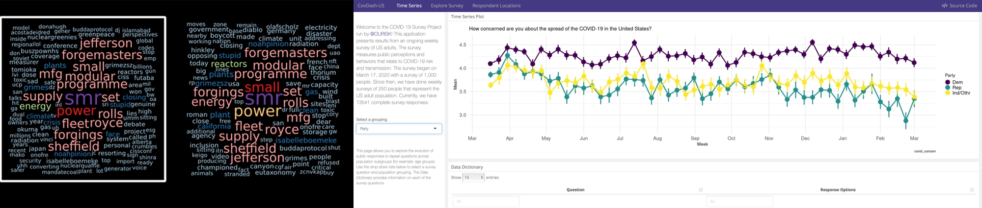Click the Data Dictionary panel heading
The height and width of the screenshot is (208, 982).
click(x=467, y=167)
